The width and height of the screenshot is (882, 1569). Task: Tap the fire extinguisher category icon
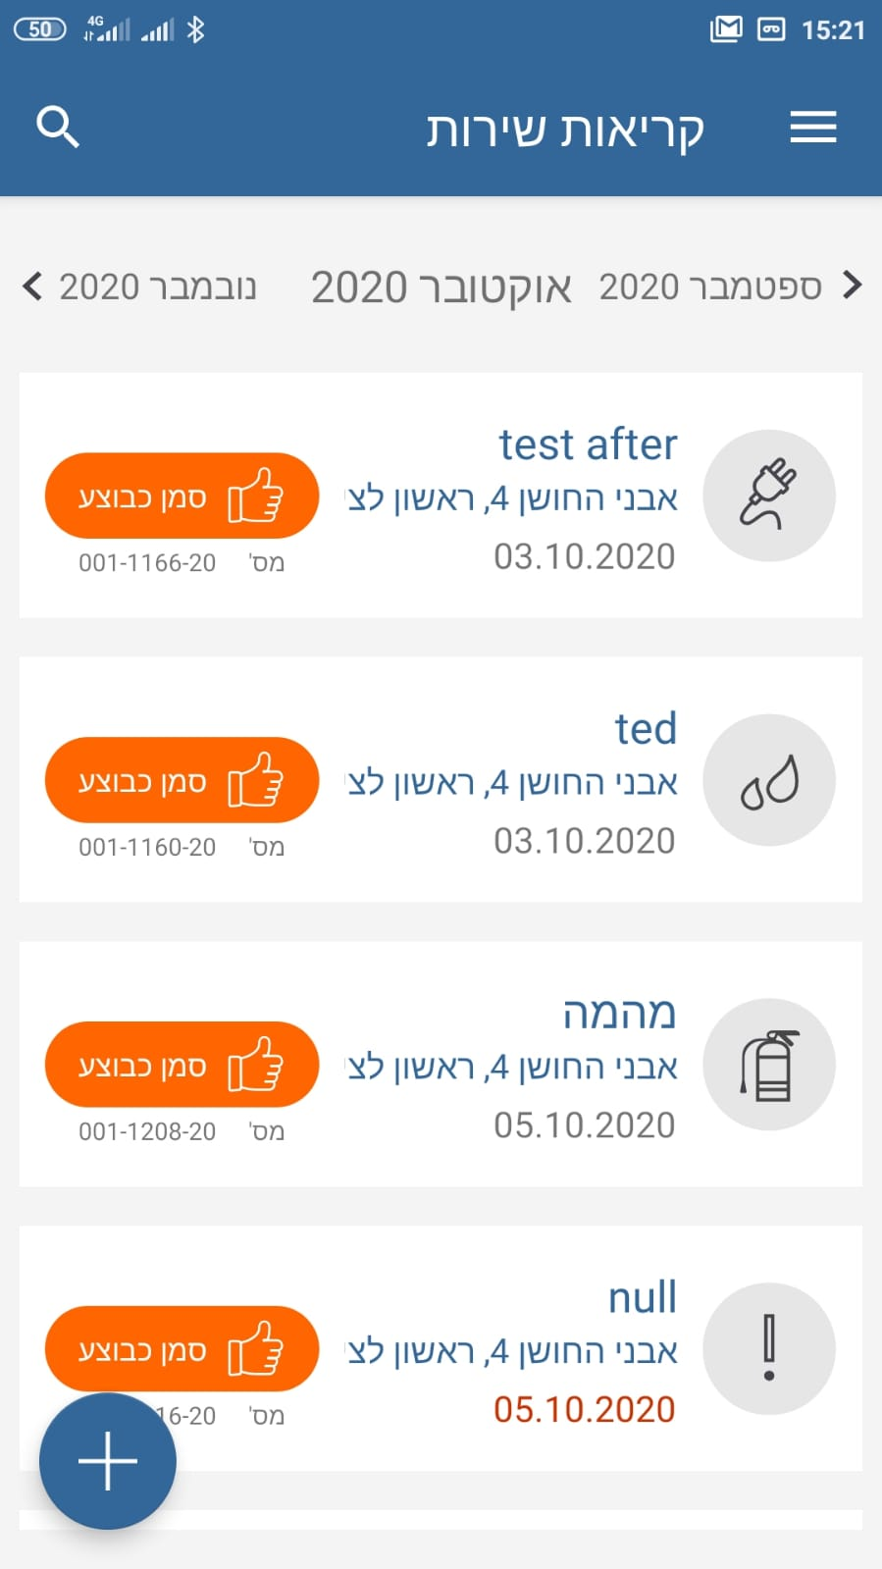click(769, 1065)
